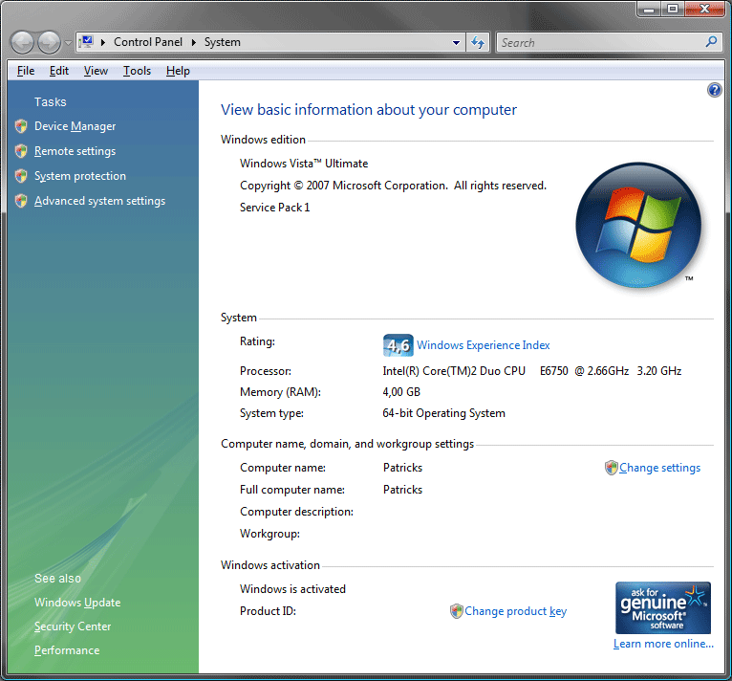Open the Help menu

[178, 71]
